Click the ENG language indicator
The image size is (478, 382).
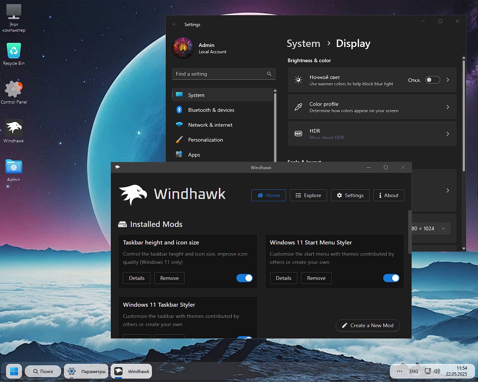coord(414,371)
